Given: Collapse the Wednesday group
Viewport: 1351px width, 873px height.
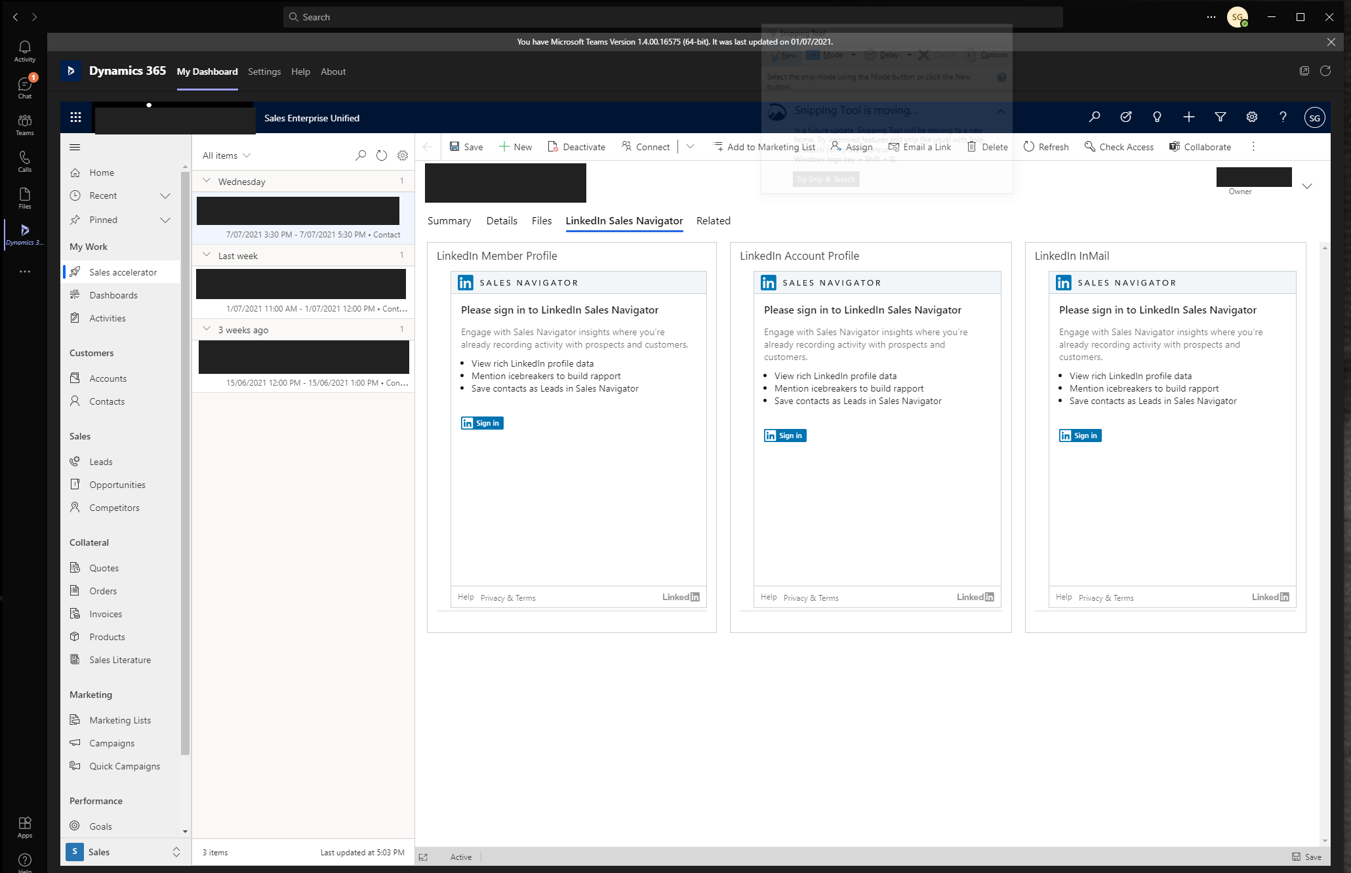Looking at the screenshot, I should pos(207,181).
